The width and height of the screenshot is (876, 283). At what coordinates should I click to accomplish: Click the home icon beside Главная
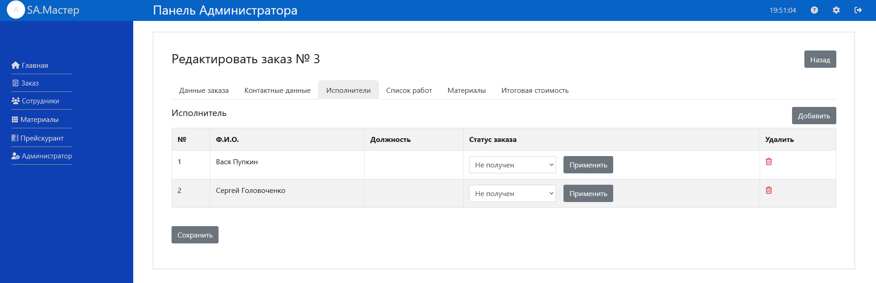[x=16, y=65]
